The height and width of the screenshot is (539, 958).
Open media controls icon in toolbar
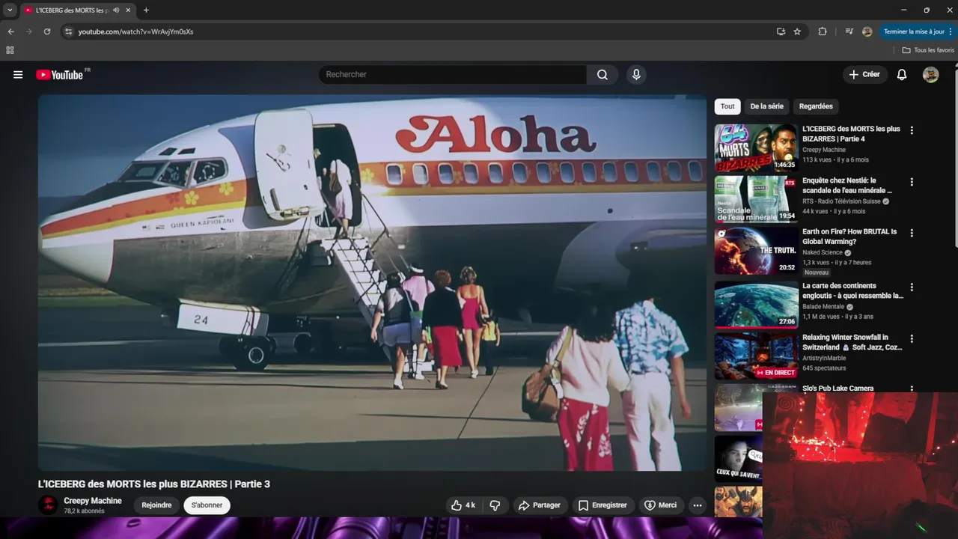point(849,31)
